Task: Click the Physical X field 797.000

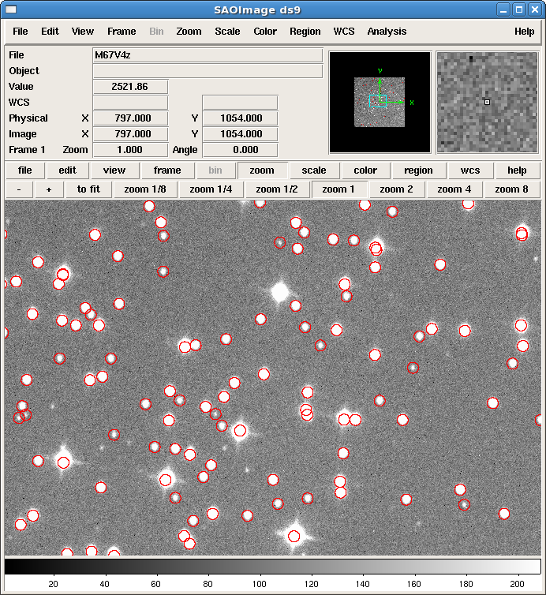Action: click(130, 118)
